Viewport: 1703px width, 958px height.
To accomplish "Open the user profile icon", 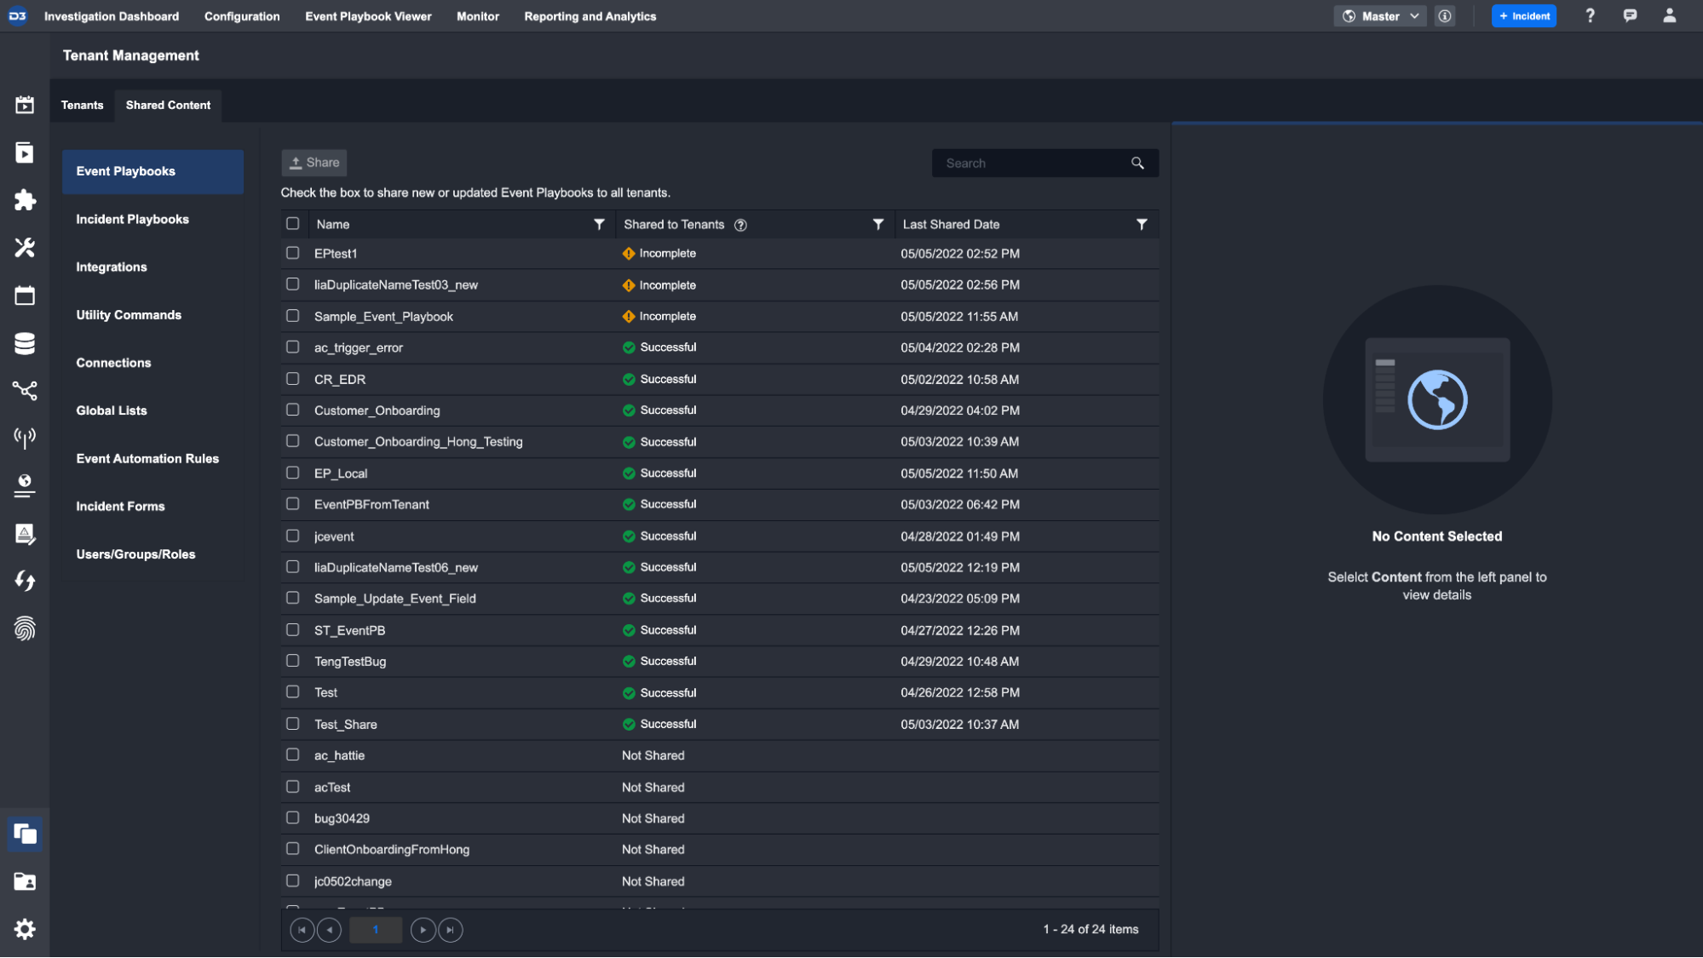I will tap(1670, 16).
